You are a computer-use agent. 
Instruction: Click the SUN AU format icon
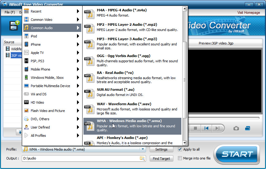[x=89, y=94]
